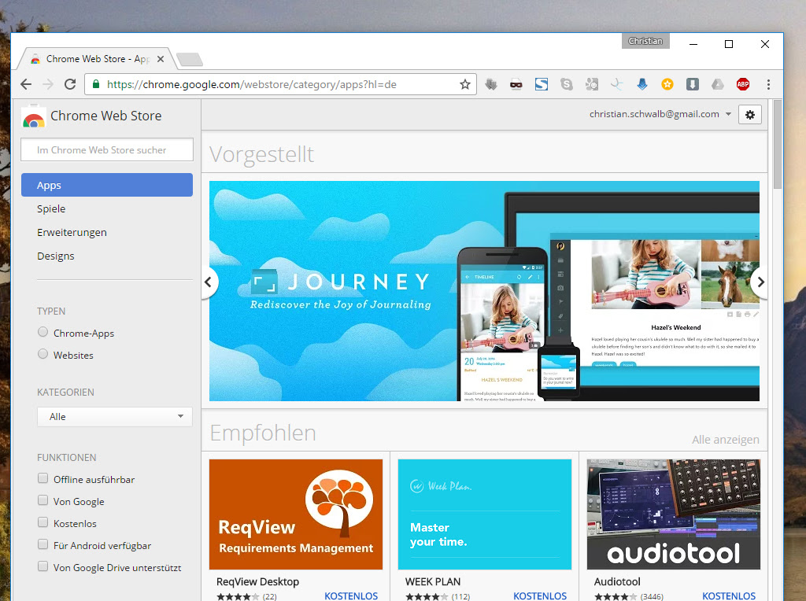Click the Chrome Web Store logo icon
Image resolution: width=806 pixels, height=601 pixels.
pos(33,116)
